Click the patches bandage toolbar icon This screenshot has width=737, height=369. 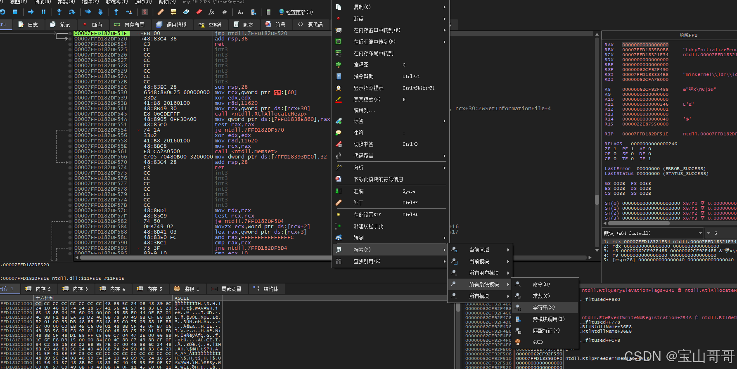(x=161, y=12)
